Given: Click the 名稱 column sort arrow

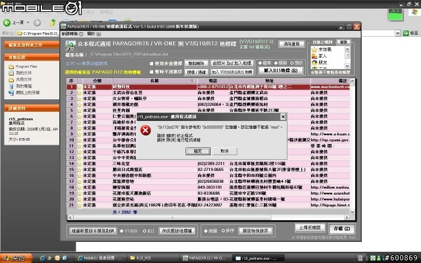Looking at the screenshot, I should pyautogui.click(x=192, y=81).
